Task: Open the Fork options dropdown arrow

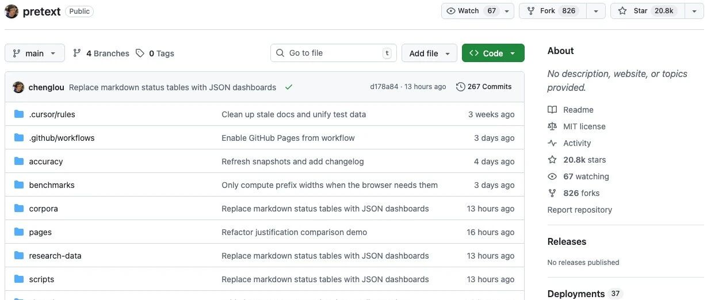Action: (596, 11)
